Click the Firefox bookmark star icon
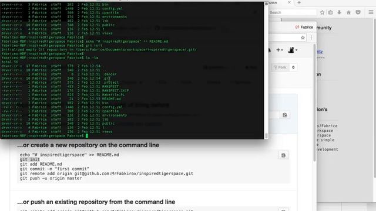The width and height of the screenshot is (376, 211). click(322, 12)
